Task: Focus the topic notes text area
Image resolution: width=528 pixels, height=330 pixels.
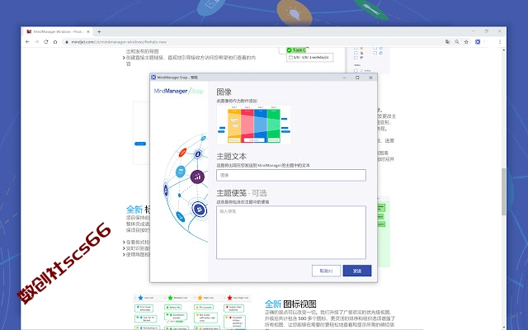Action: coord(291,233)
